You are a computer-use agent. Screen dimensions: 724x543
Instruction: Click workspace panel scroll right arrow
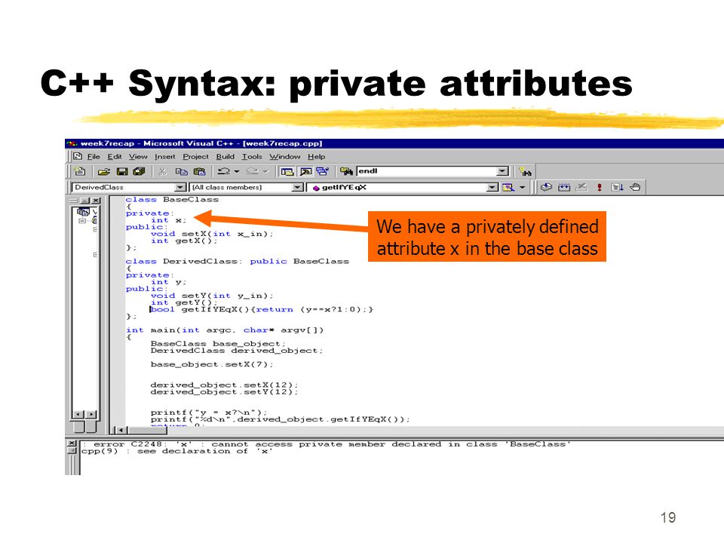pos(91,414)
